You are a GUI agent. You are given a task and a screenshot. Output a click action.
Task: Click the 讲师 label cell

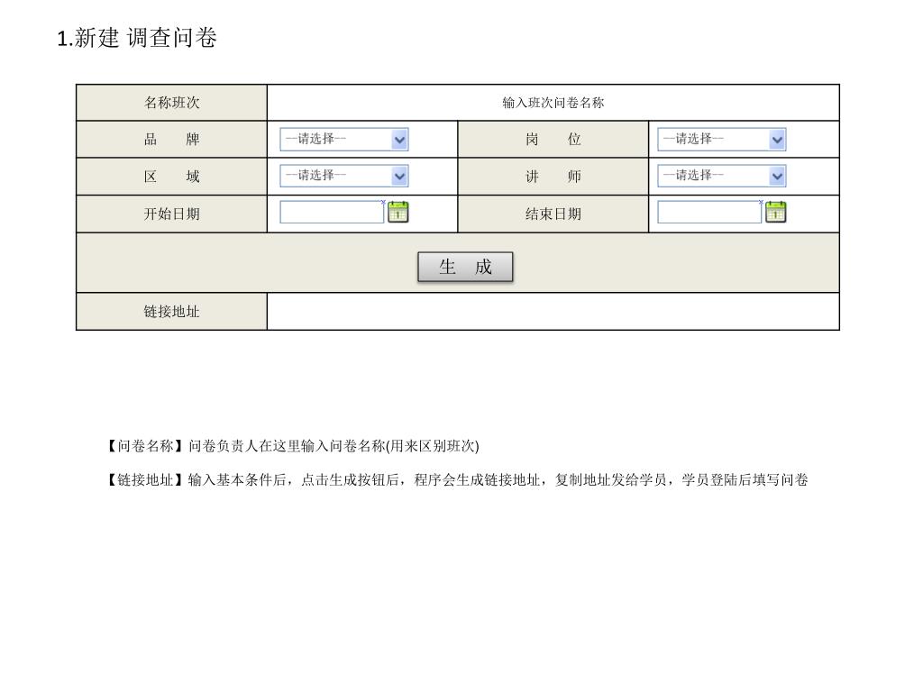tap(553, 177)
